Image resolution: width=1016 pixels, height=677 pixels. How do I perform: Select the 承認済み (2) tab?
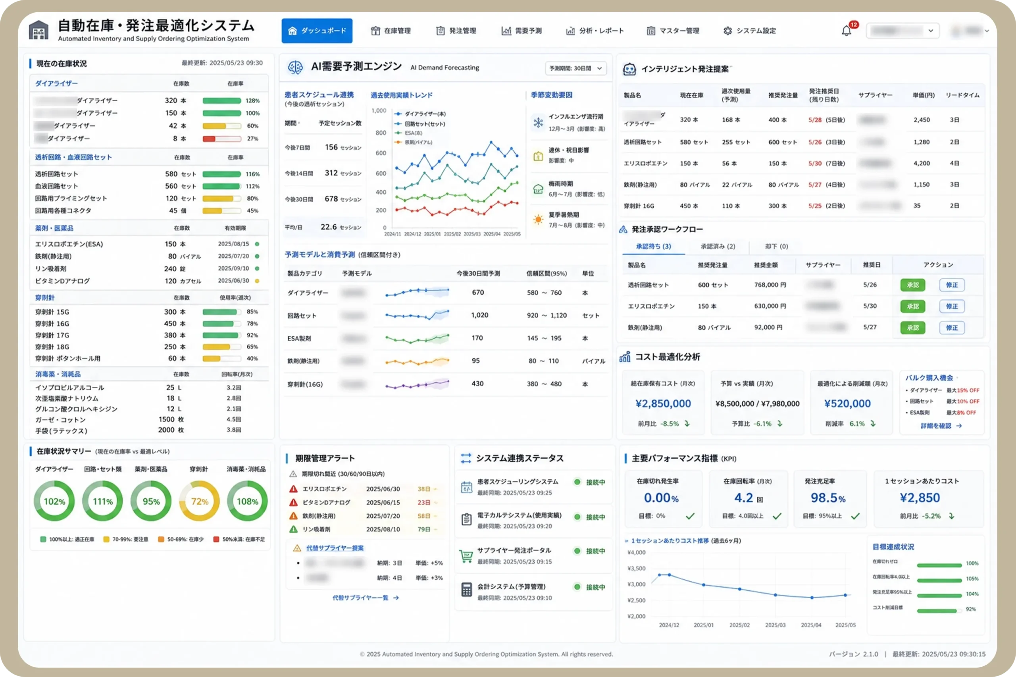pos(718,247)
